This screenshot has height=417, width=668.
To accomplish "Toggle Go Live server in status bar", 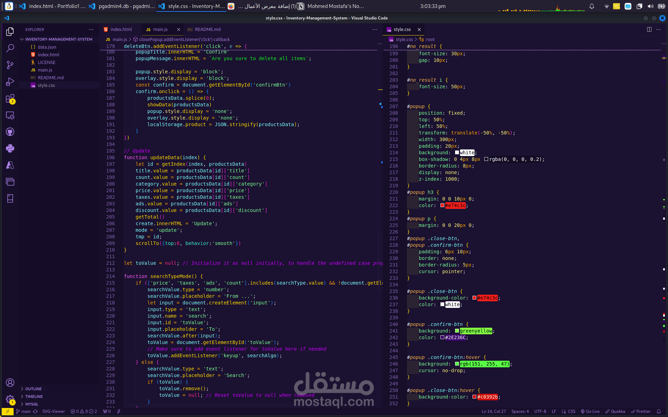I will 590,411.
